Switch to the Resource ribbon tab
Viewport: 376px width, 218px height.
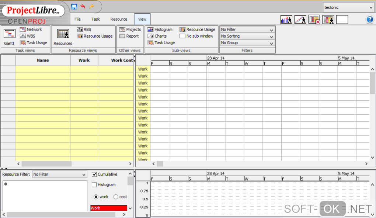(119, 19)
